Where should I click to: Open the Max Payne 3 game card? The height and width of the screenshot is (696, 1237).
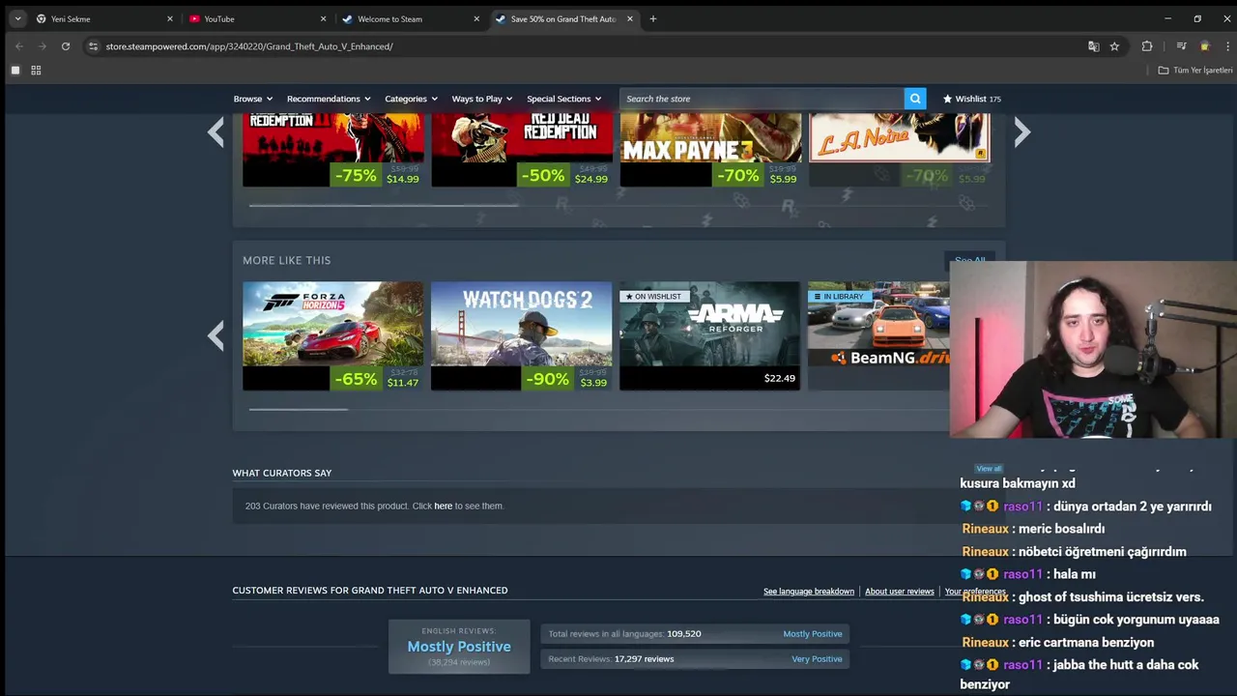point(710,150)
